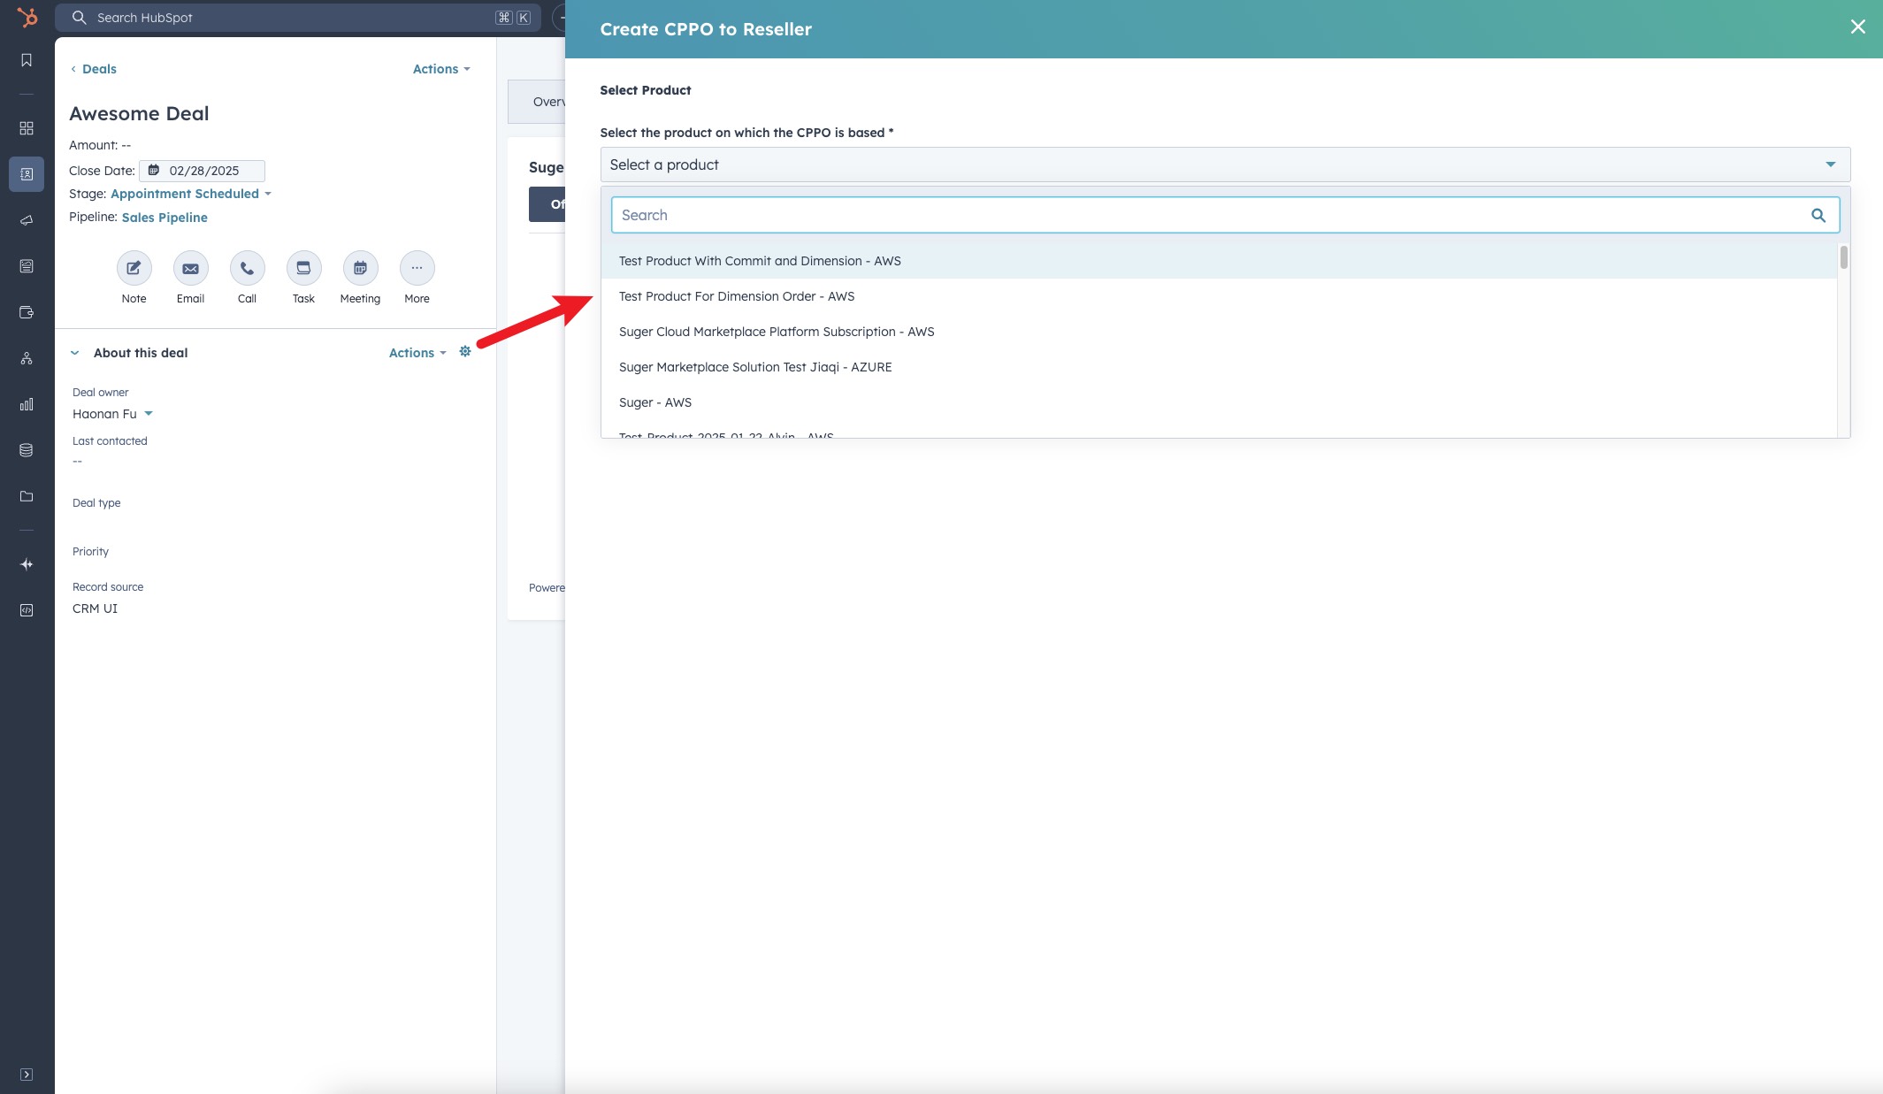The height and width of the screenshot is (1094, 1883).
Task: Click the Email action icon
Action: coord(190,268)
